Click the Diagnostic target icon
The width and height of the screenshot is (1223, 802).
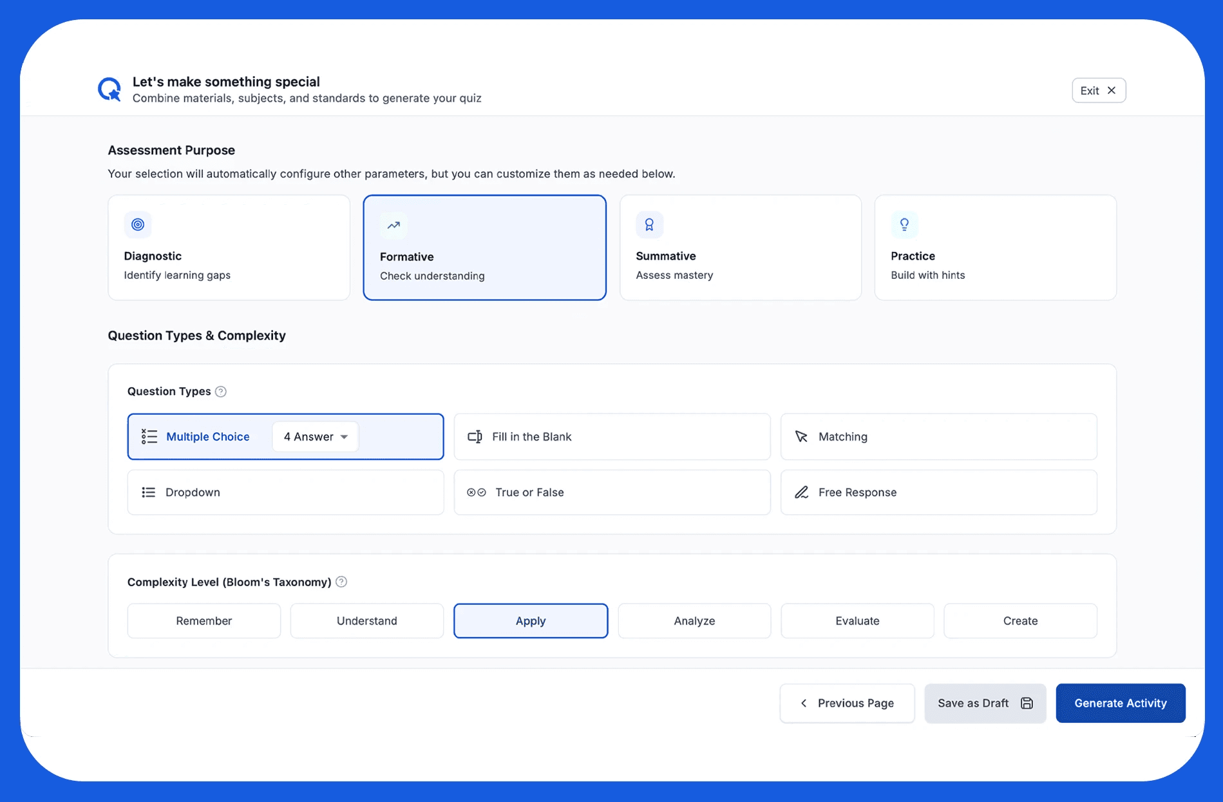click(x=138, y=225)
